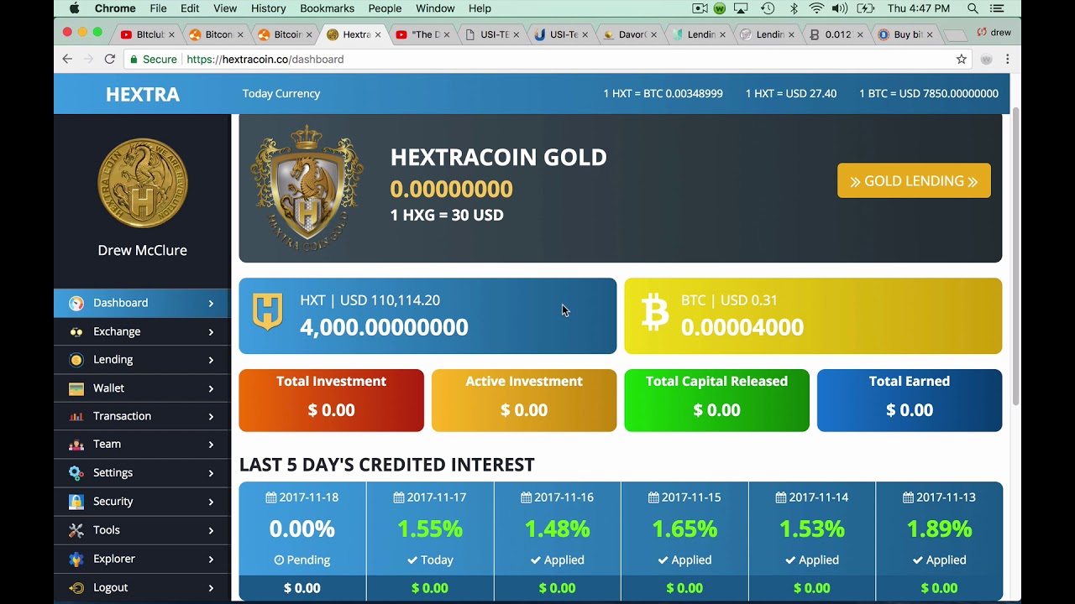The height and width of the screenshot is (604, 1075).
Task: Click the Total Investment card
Action: point(331,400)
